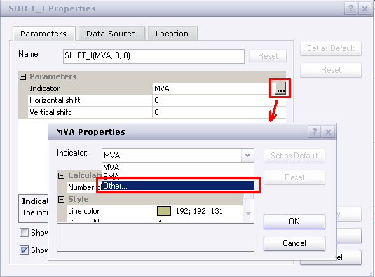Open the Location tab
The image size is (375, 277).
172,34
